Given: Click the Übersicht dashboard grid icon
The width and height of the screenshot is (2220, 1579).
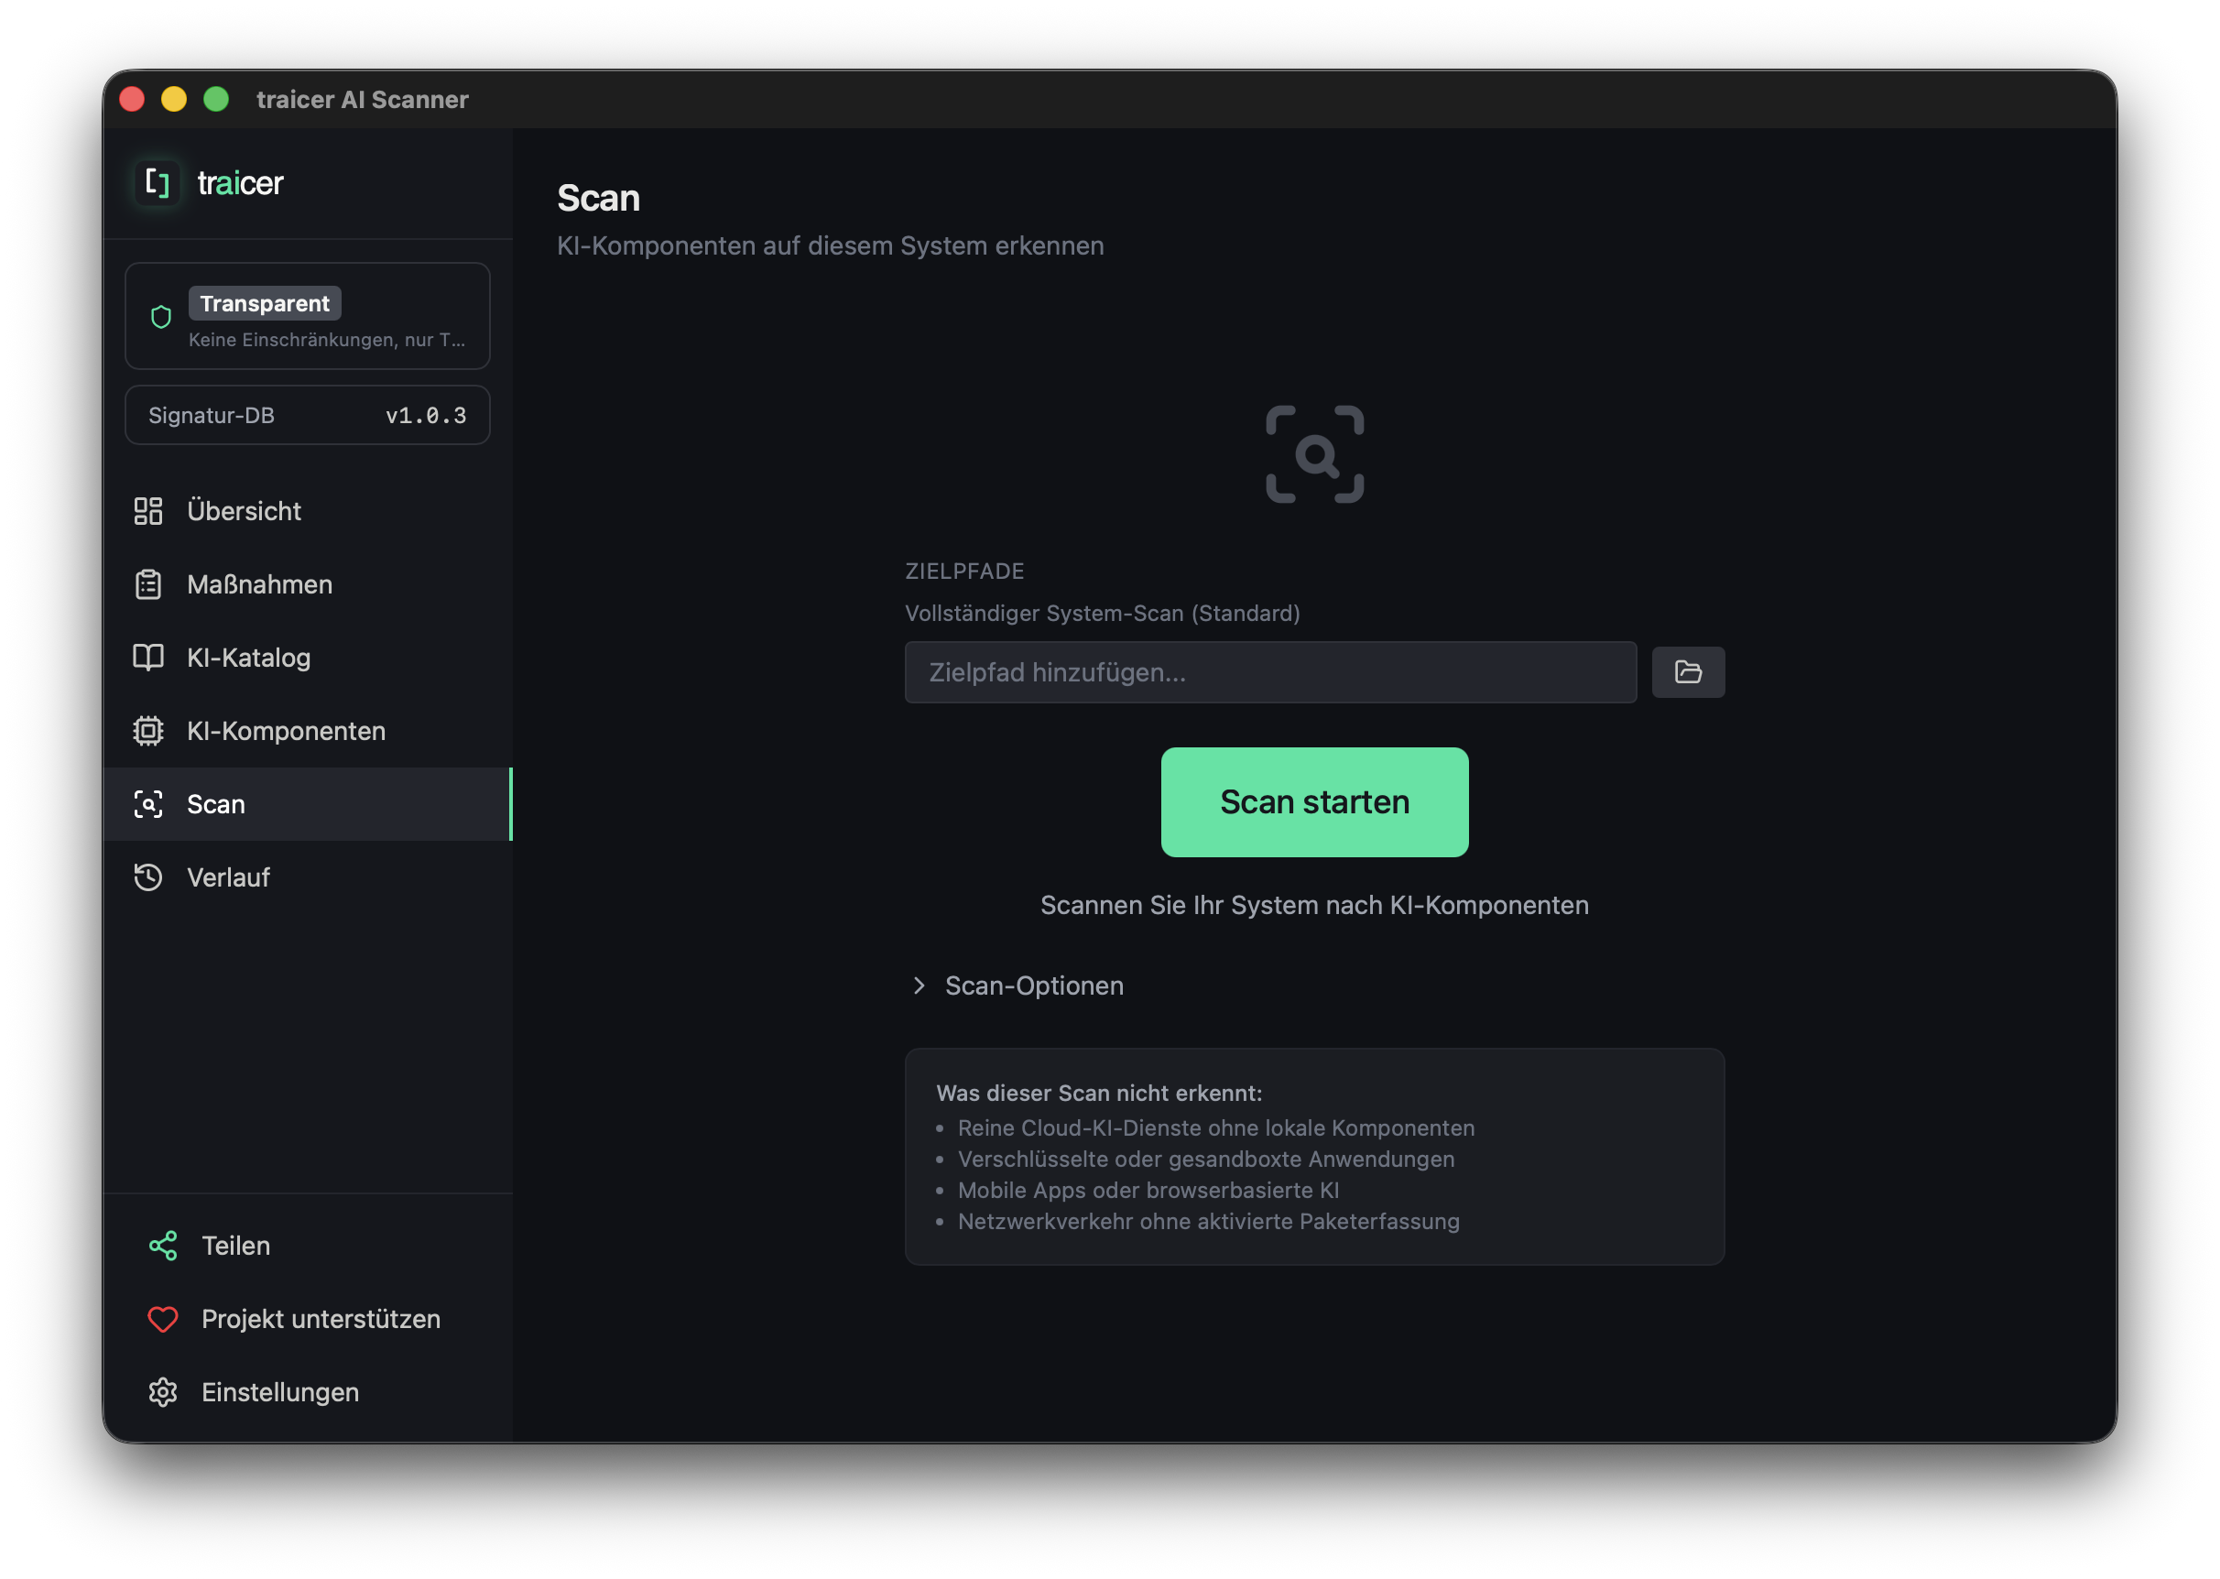Looking at the screenshot, I should pyautogui.click(x=147, y=511).
